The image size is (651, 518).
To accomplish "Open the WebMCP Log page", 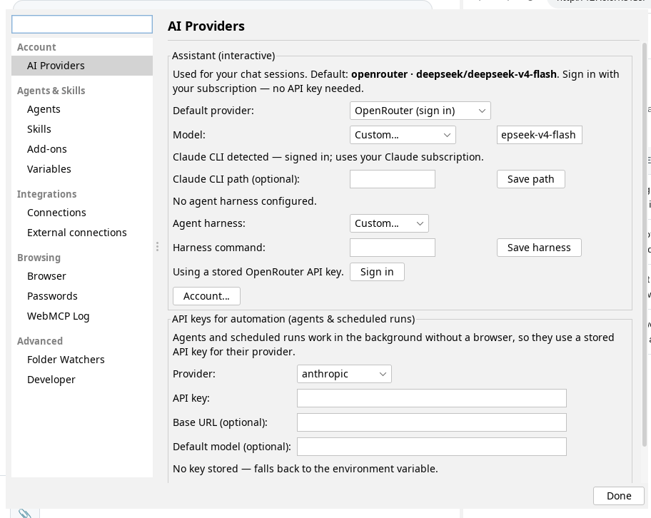I will tap(82, 316).
